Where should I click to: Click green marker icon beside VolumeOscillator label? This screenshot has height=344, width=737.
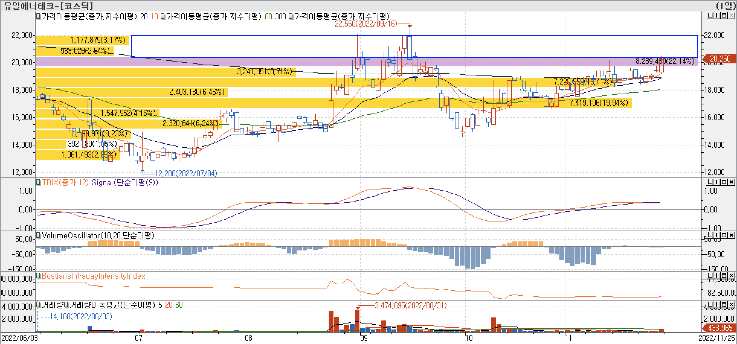[38, 235]
